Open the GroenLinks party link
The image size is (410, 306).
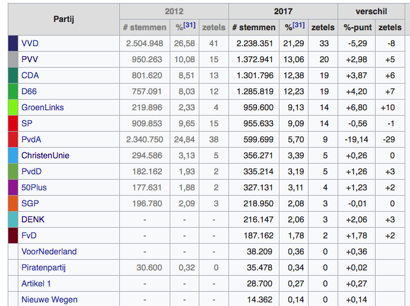click(x=43, y=107)
